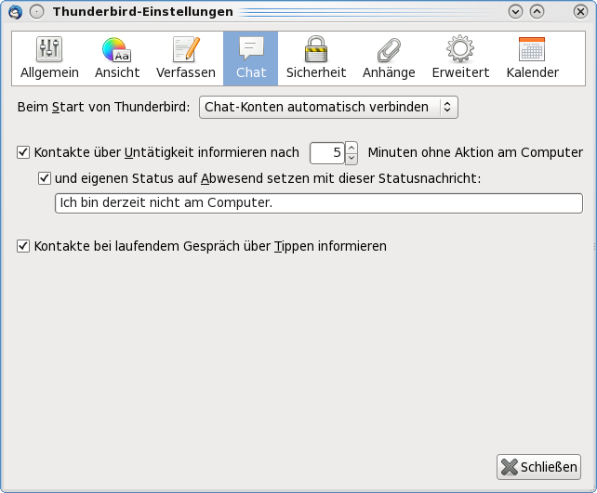Image resolution: width=597 pixels, height=493 pixels.
Task: Click the Thunderbird icon in the title bar
Action: pyautogui.click(x=15, y=12)
